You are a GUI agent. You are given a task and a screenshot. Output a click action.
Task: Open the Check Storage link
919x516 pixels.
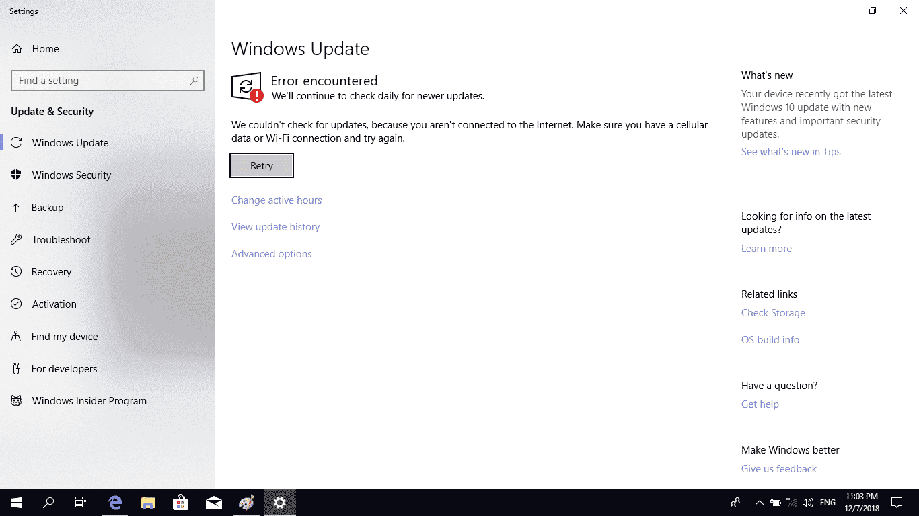click(x=773, y=313)
